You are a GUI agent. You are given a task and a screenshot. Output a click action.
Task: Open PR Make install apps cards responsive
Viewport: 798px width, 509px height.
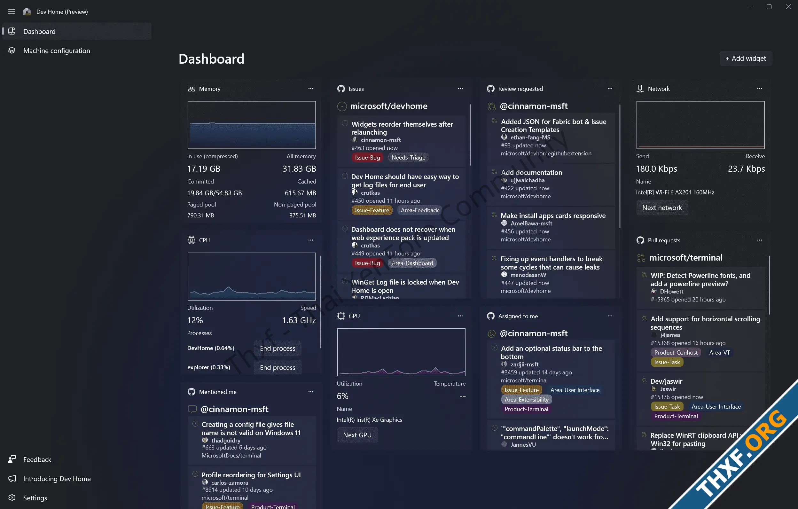point(551,228)
